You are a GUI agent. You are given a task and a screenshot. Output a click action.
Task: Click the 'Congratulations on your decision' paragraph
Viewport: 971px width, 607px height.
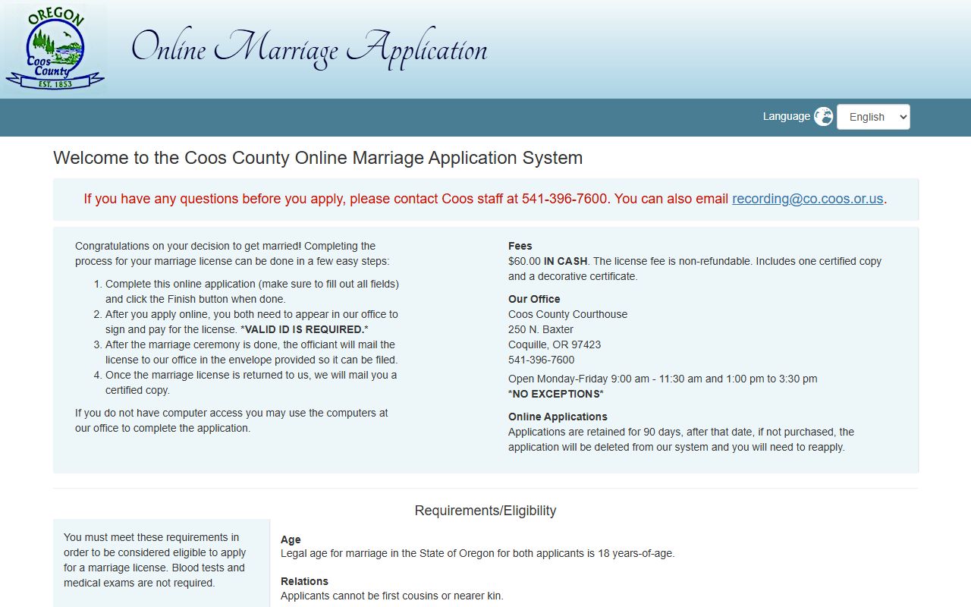pyautogui.click(x=232, y=253)
